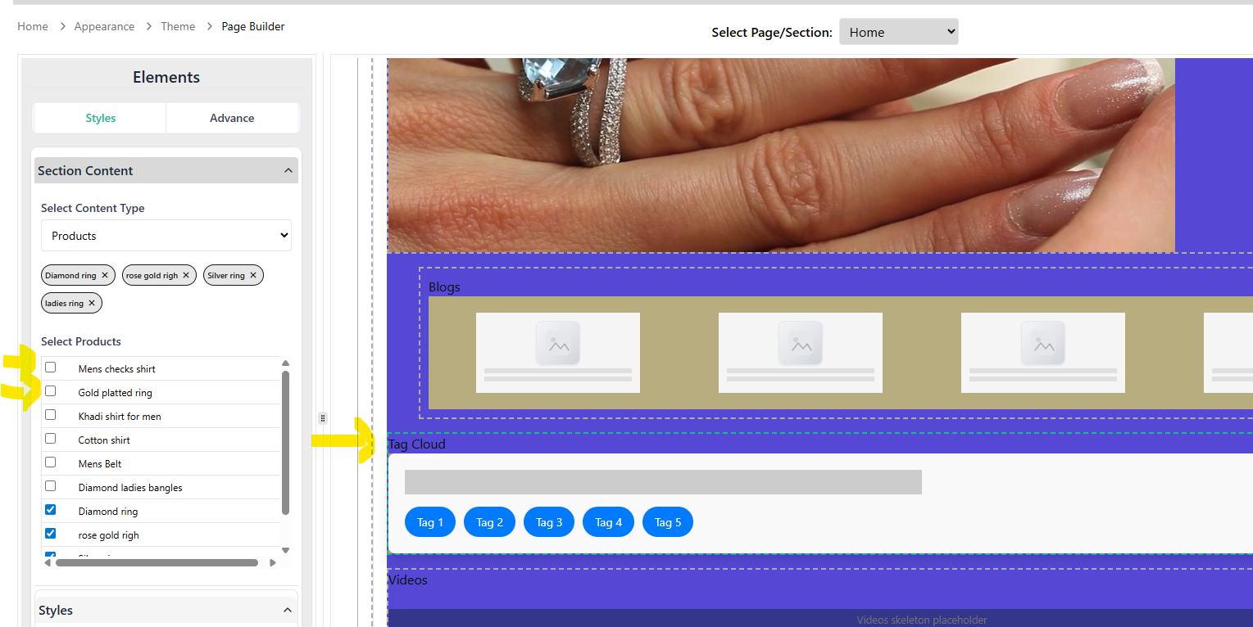
Task: Select the Mens Belt checkbox
Action: click(x=51, y=462)
